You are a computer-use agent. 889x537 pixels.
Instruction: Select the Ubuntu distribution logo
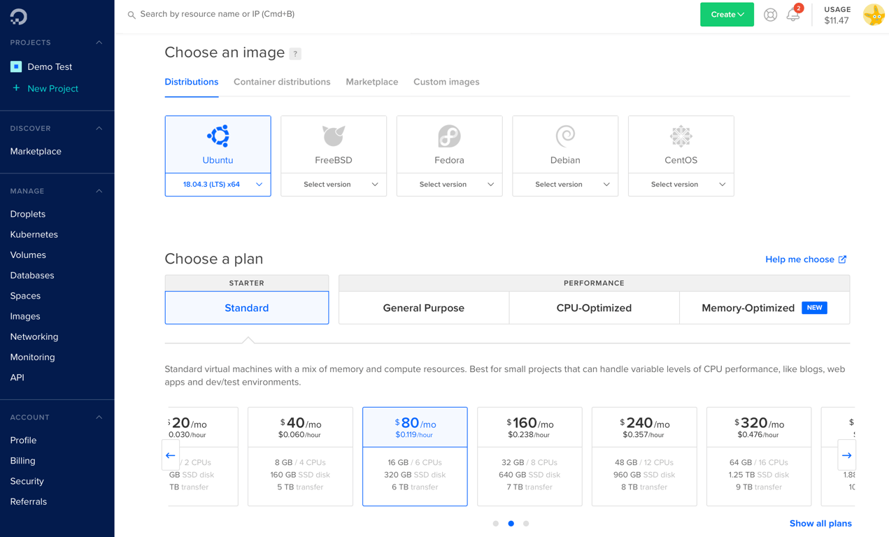218,136
